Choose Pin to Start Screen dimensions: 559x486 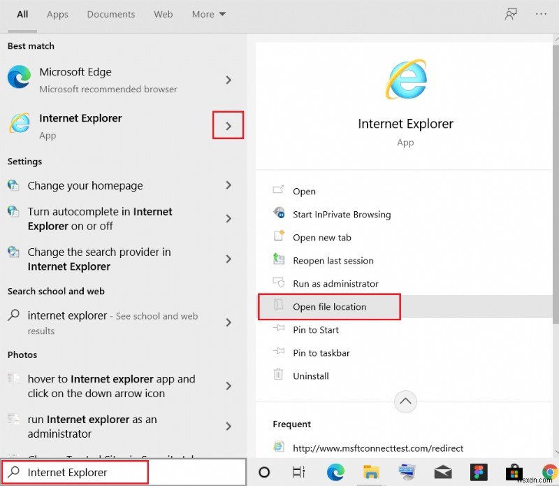tap(405, 329)
